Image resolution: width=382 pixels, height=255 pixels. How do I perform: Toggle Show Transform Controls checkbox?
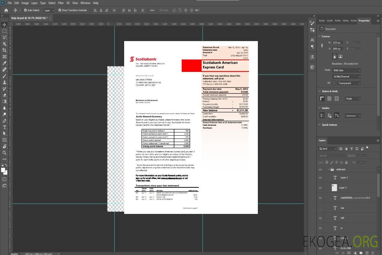tap(59, 10)
